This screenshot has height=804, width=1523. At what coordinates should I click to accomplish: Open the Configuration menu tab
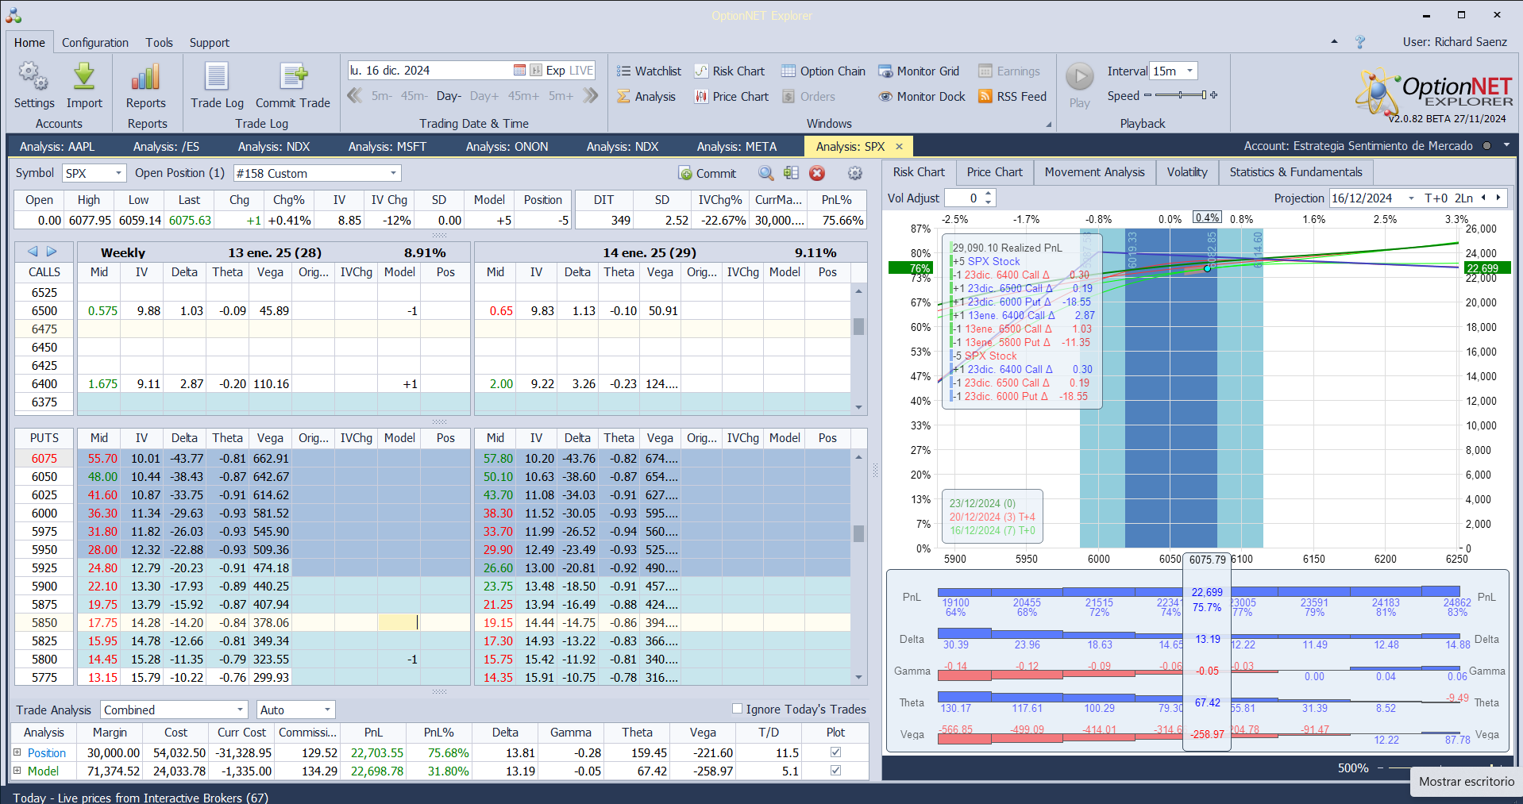pos(95,43)
